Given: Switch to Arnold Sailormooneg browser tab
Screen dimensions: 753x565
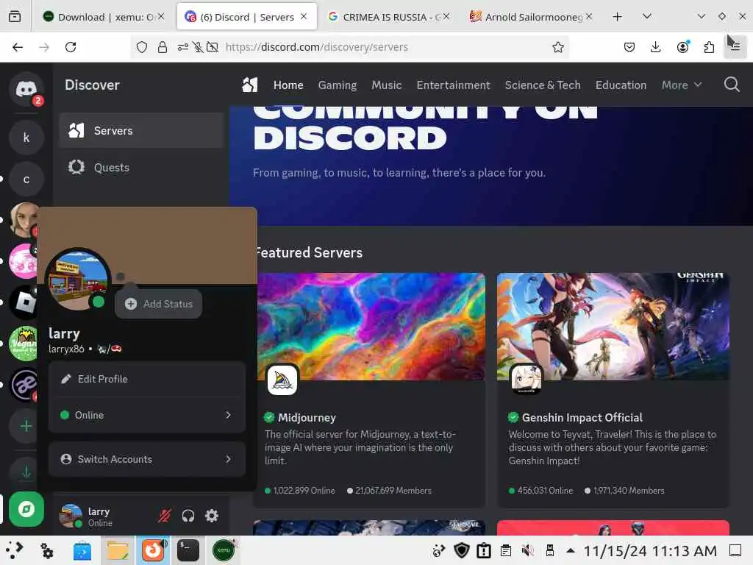Looking at the screenshot, I should (x=531, y=17).
